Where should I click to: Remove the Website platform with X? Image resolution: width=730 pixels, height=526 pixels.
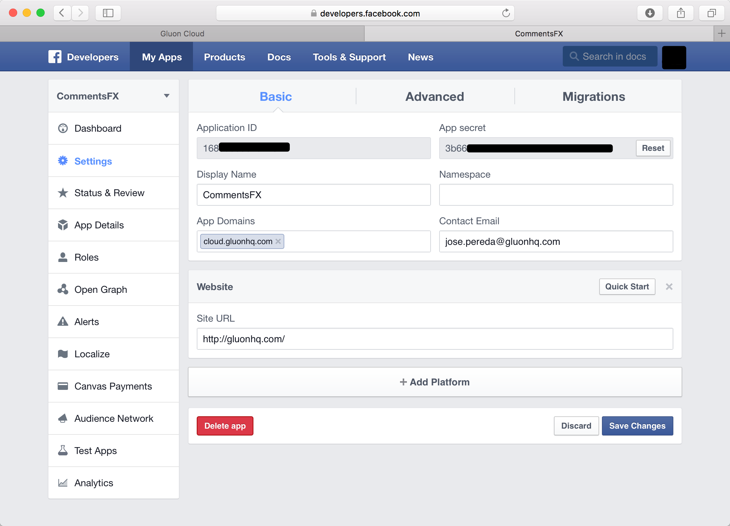coord(669,287)
